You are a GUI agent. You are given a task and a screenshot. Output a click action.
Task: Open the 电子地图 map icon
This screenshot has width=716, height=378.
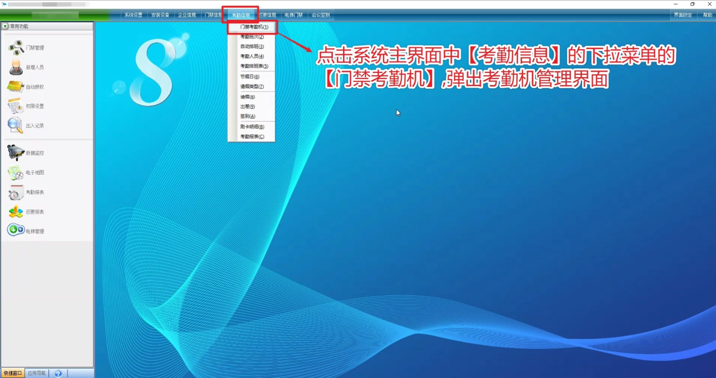(15, 173)
